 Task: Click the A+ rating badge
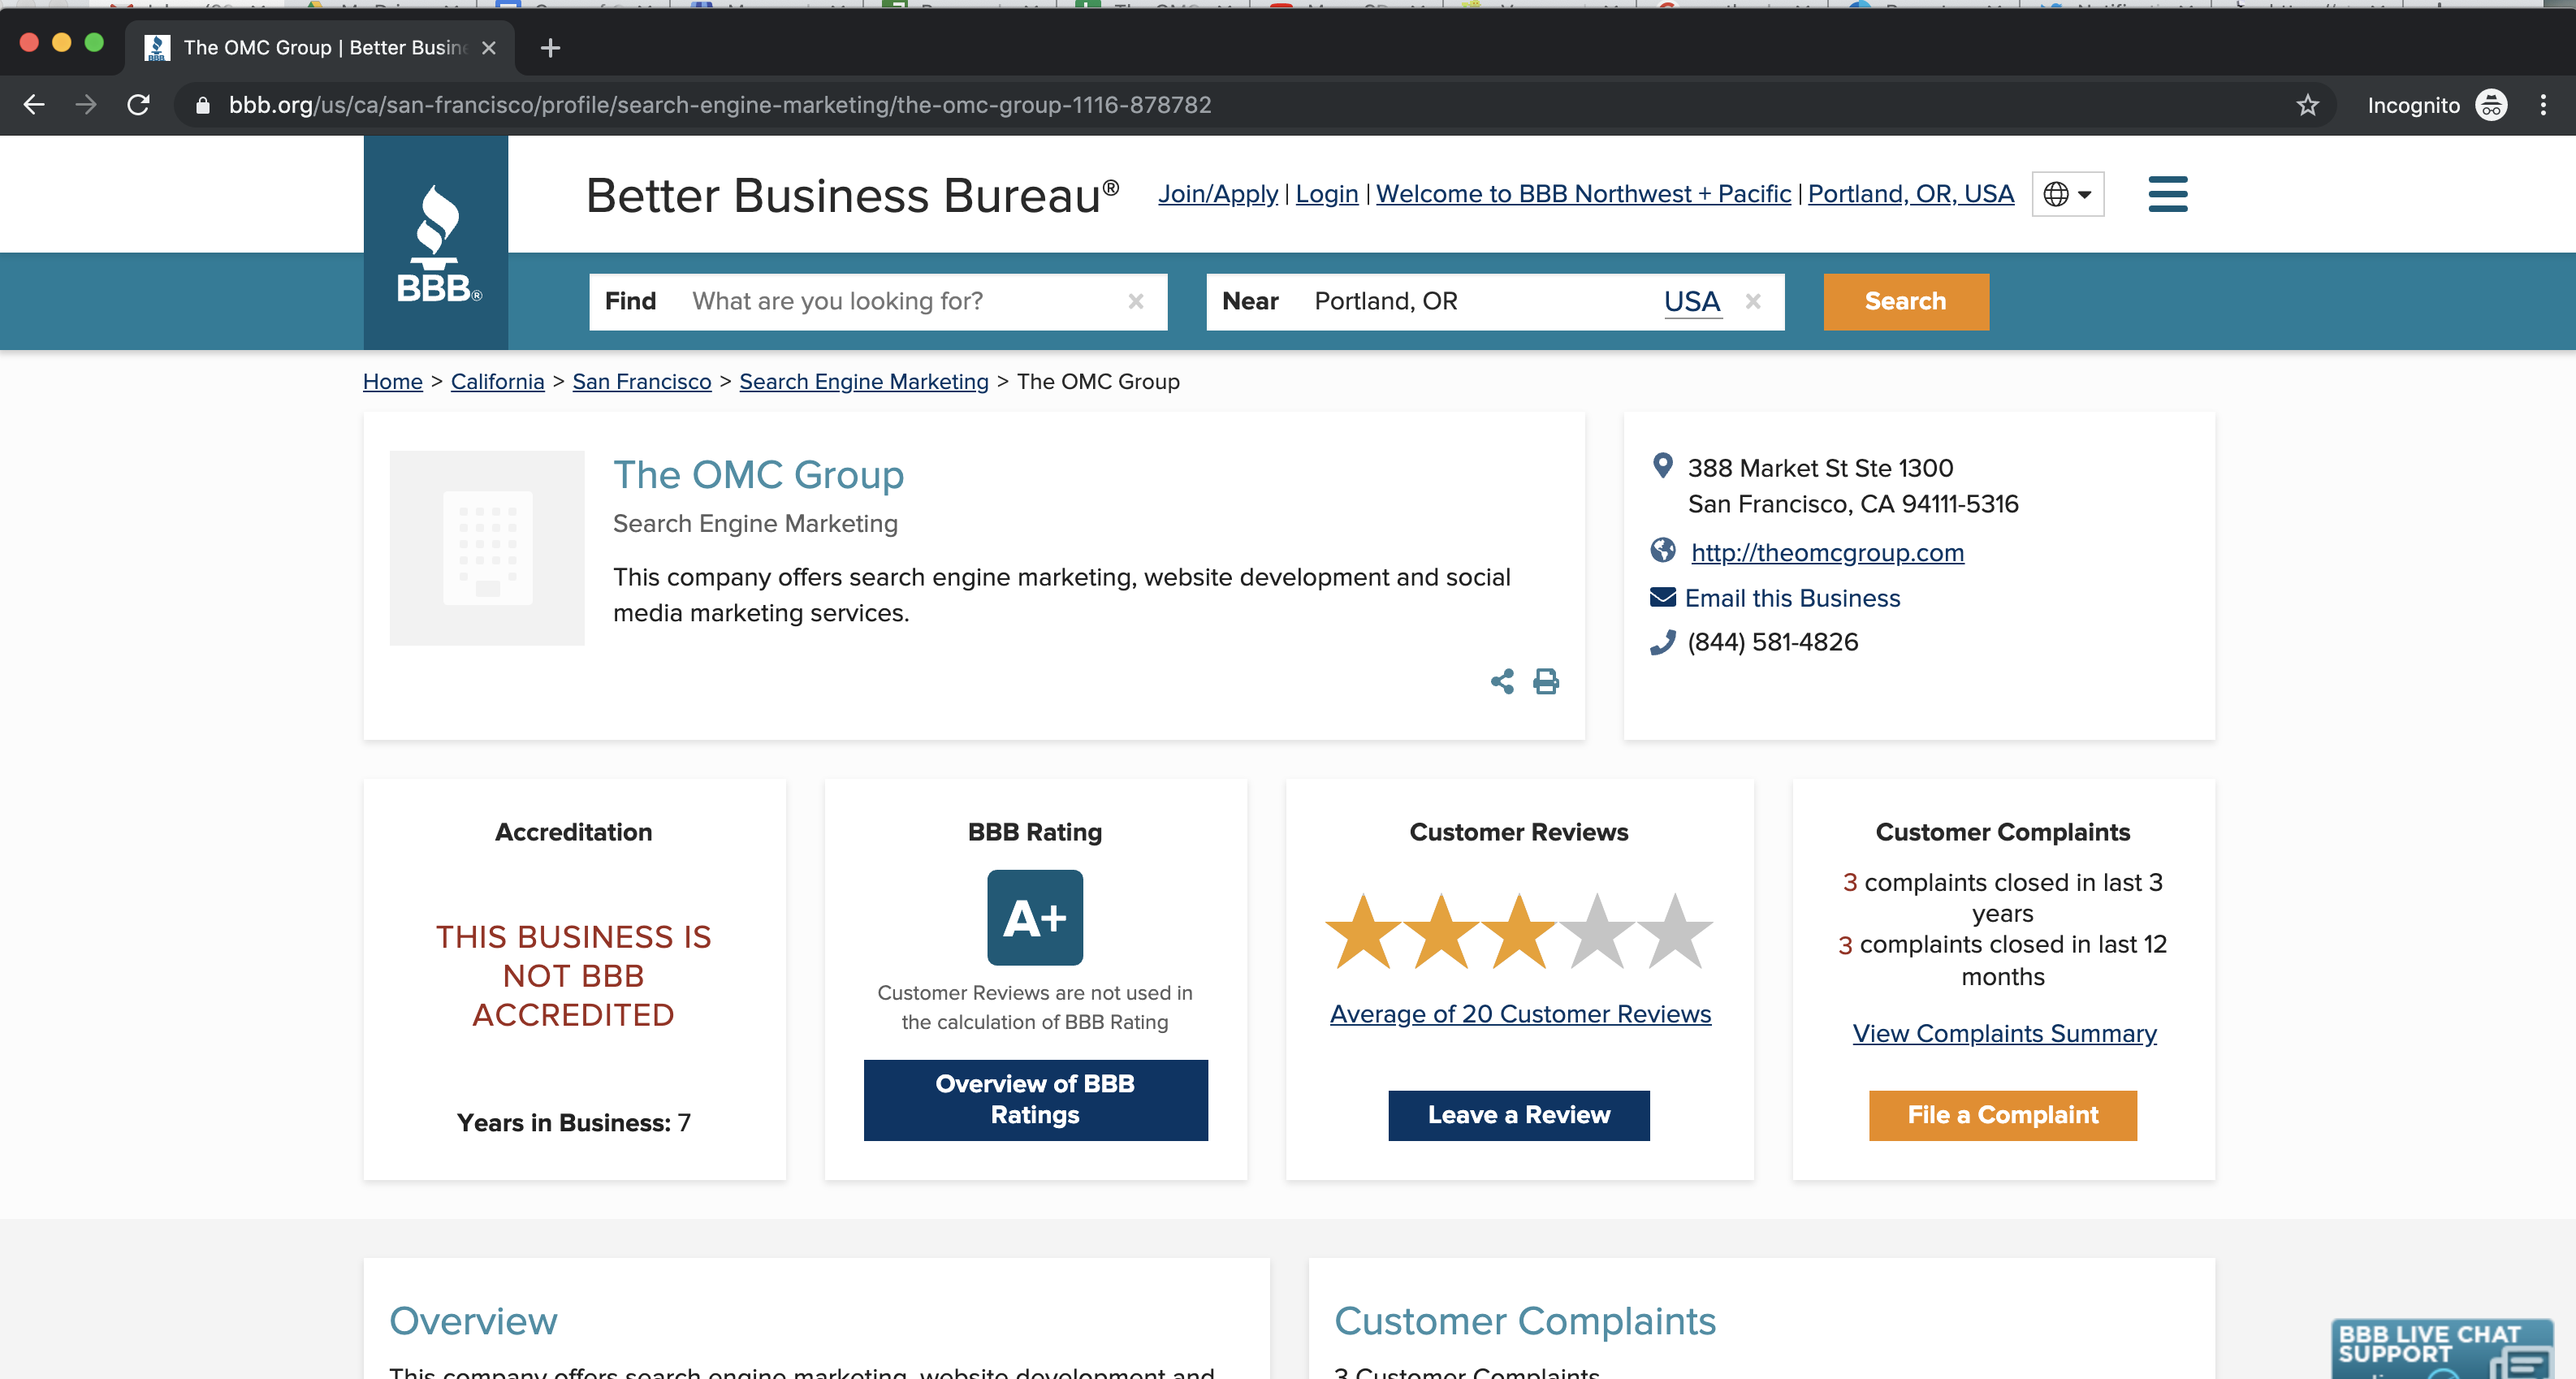1034,917
